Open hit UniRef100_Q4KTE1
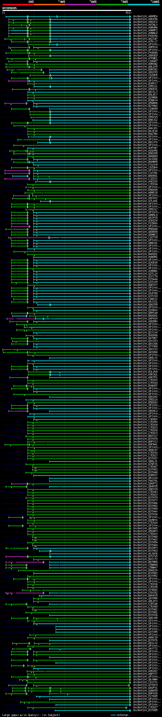 (145, 377)
